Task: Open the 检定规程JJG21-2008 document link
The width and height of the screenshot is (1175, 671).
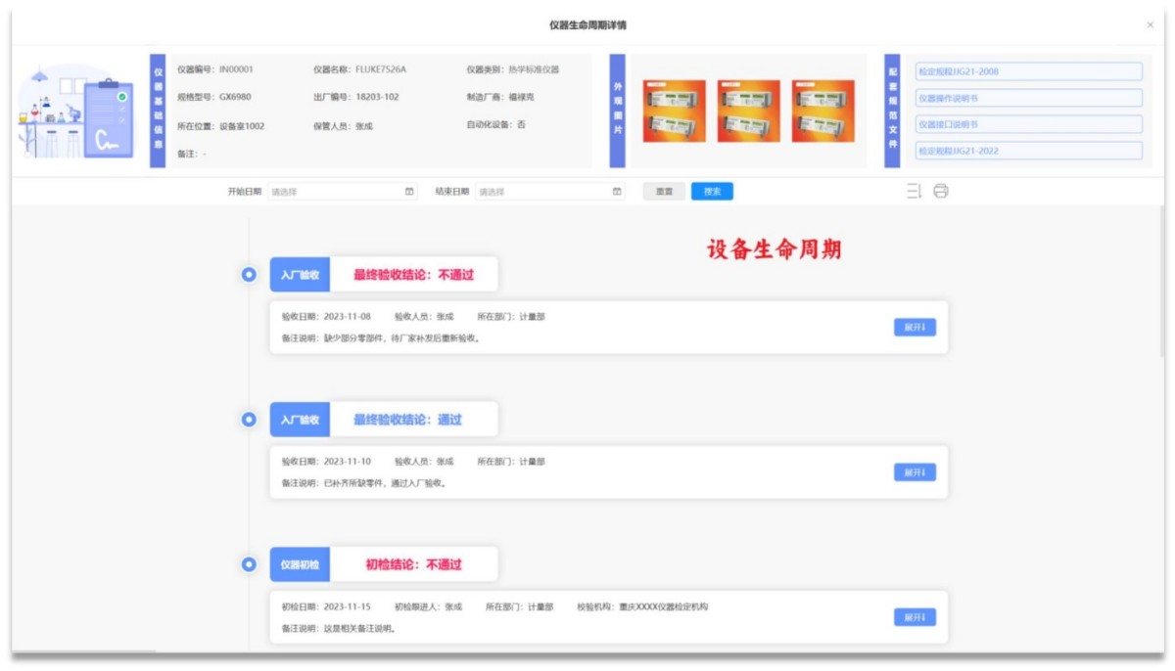Action: pos(1028,69)
